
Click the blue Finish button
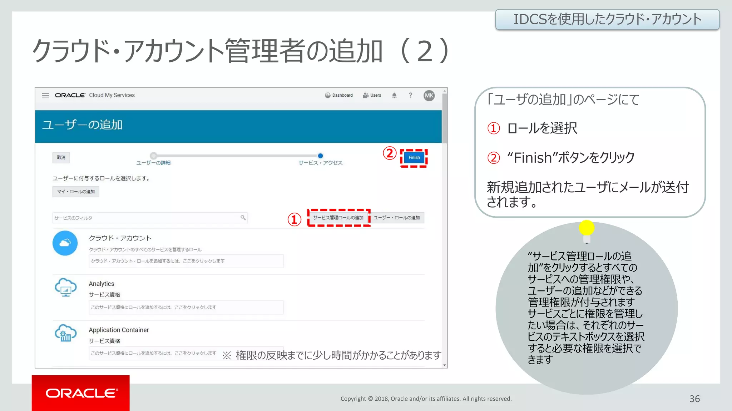pyautogui.click(x=414, y=157)
